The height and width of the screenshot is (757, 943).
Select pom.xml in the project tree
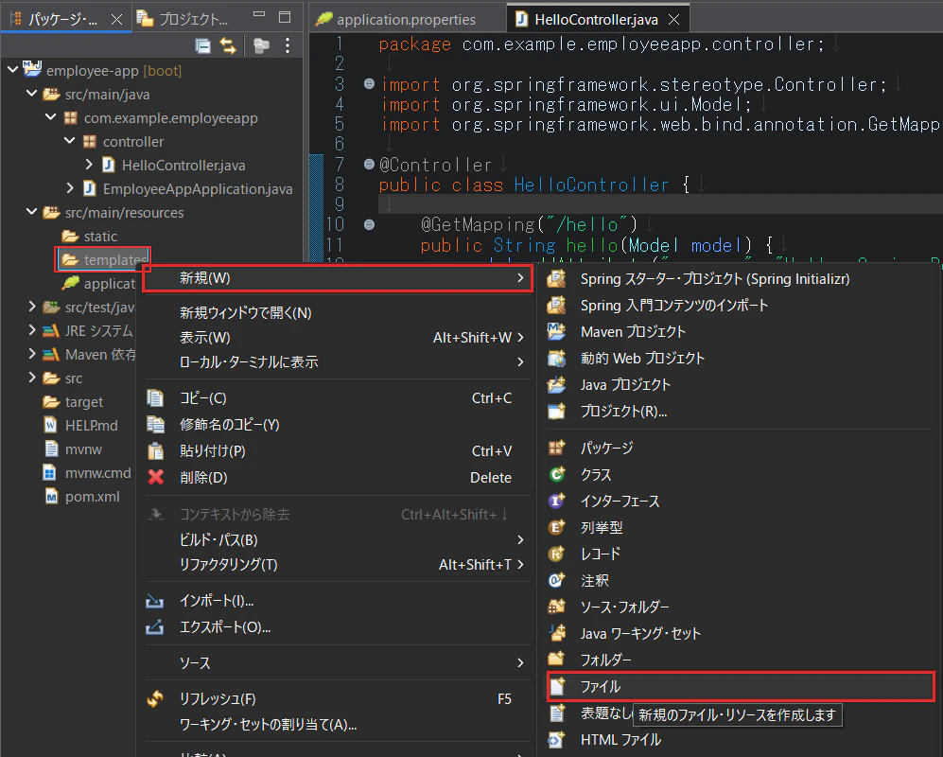point(82,497)
